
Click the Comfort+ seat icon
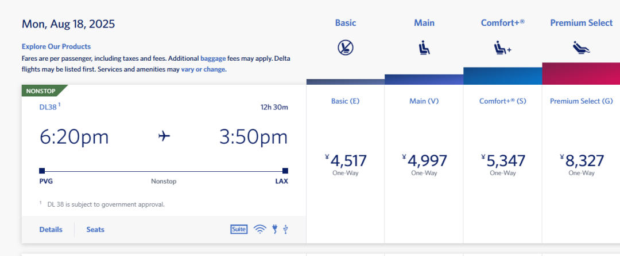point(502,49)
